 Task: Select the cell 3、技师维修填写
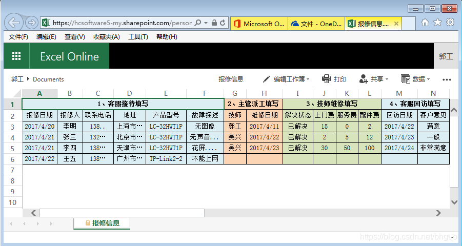tap(332, 104)
